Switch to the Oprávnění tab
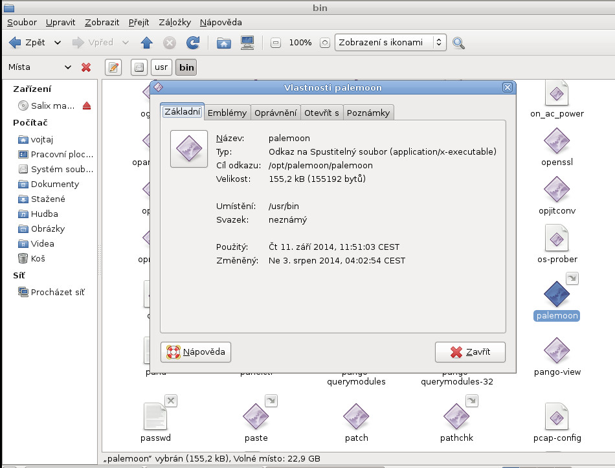Image resolution: width=615 pixels, height=468 pixels. [x=276, y=113]
